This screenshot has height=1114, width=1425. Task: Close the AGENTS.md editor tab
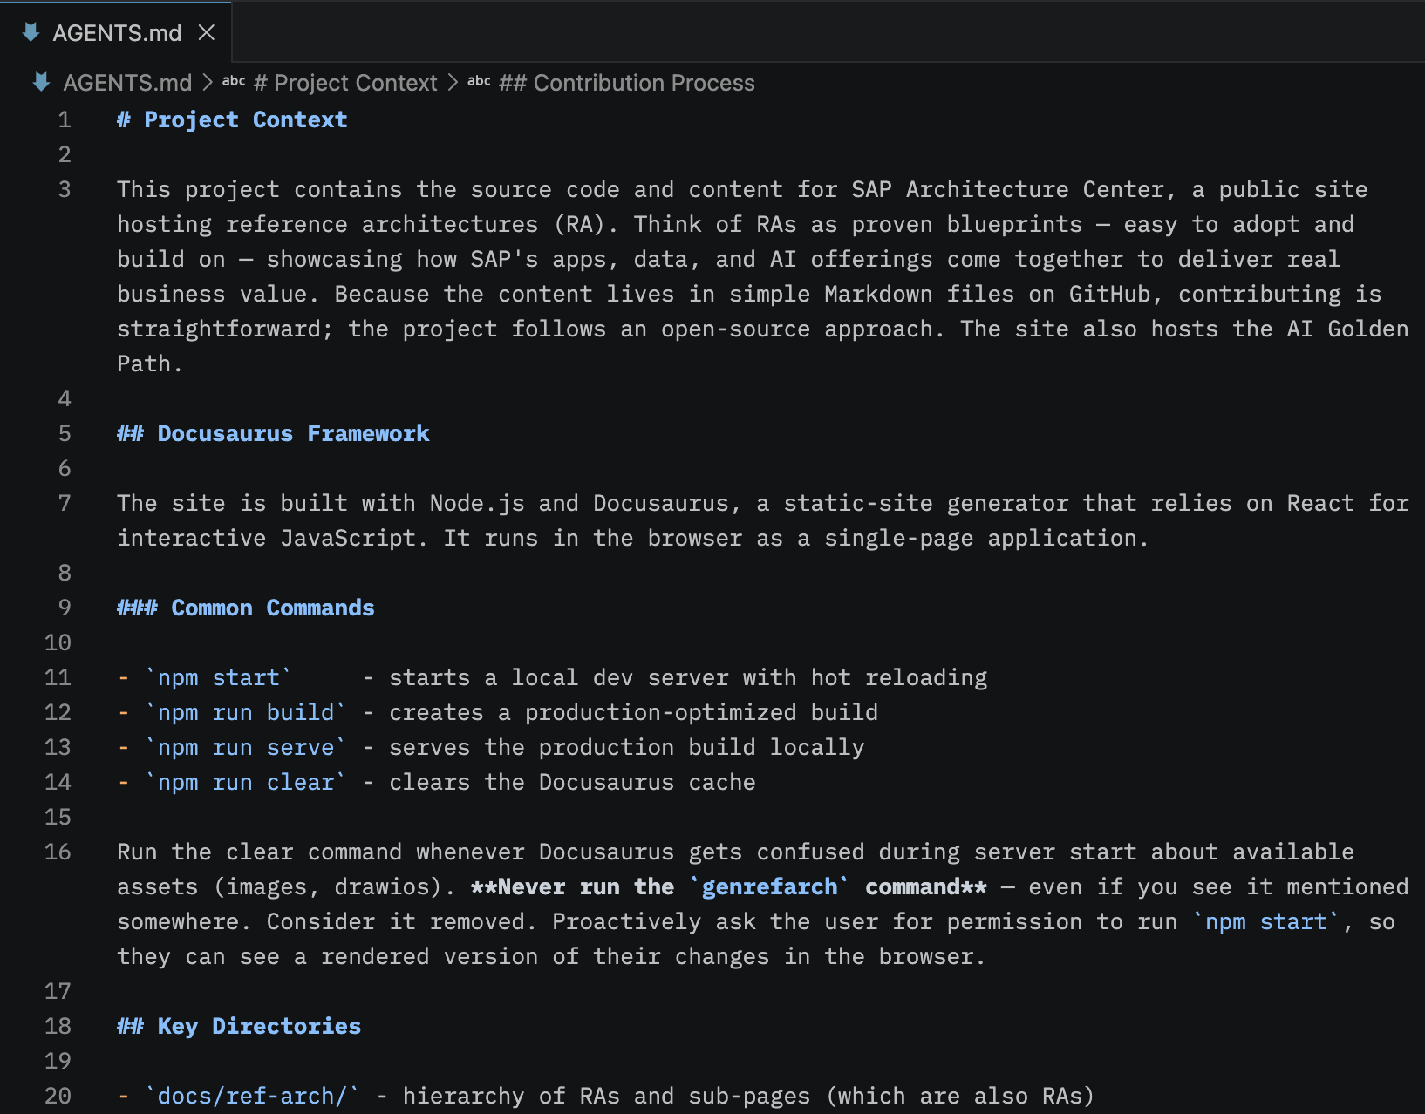[x=207, y=33]
